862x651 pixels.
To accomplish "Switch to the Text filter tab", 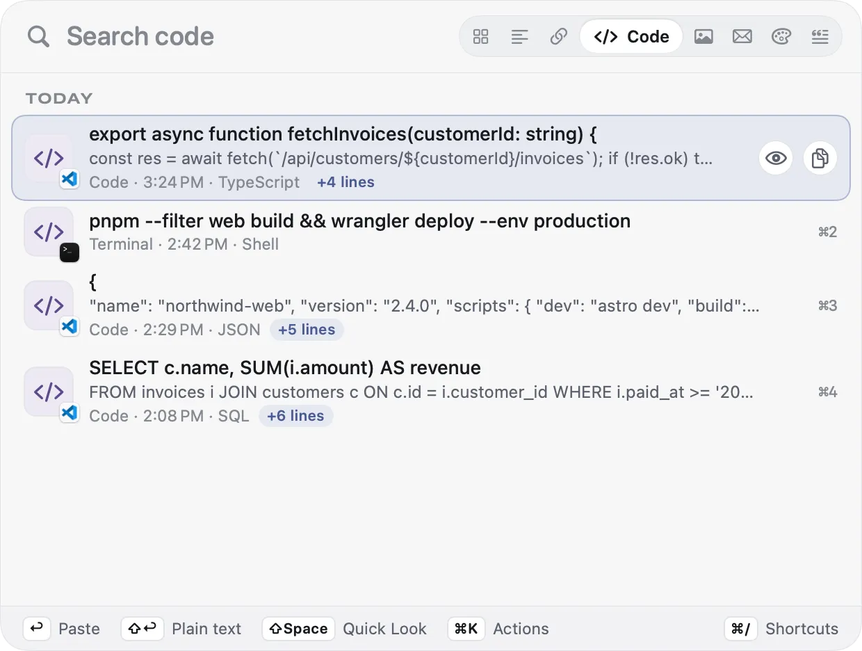I will [520, 36].
